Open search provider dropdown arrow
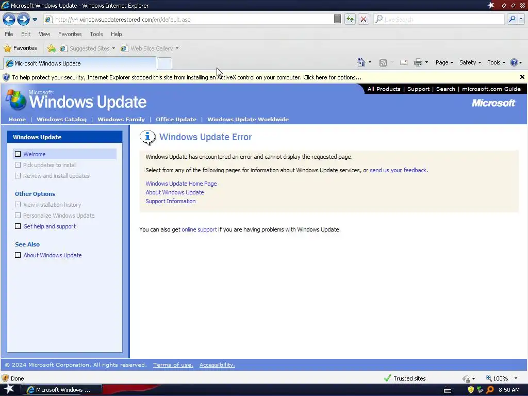 point(521,19)
